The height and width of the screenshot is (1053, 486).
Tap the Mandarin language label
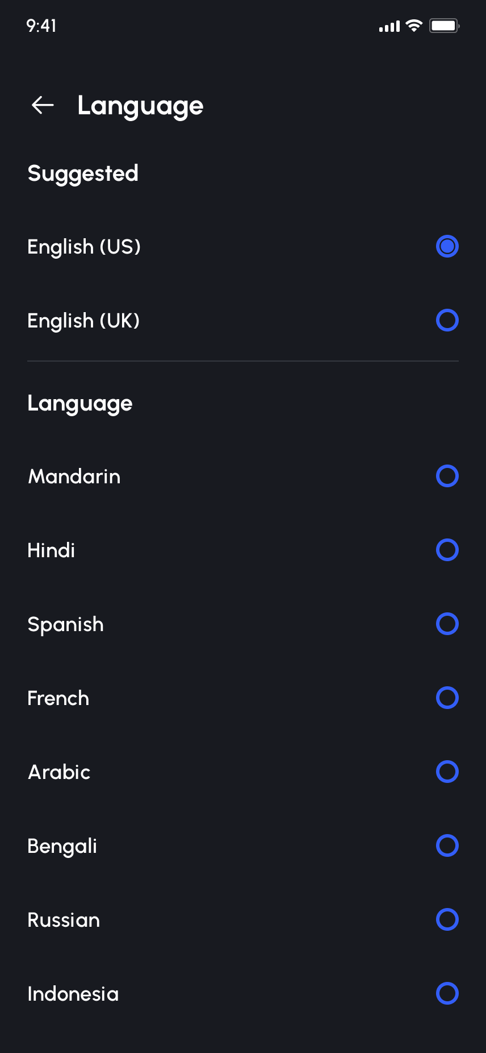pyautogui.click(x=74, y=476)
